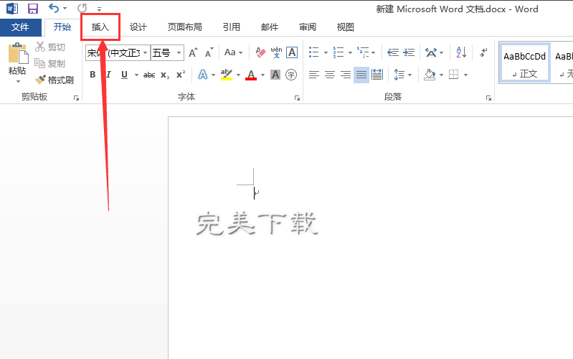Click the enclosed character (字) icon
The height and width of the screenshot is (359, 573).
291,75
